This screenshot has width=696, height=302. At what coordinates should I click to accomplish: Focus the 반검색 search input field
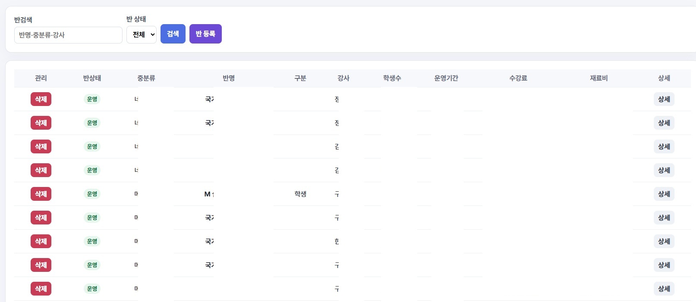coord(68,35)
